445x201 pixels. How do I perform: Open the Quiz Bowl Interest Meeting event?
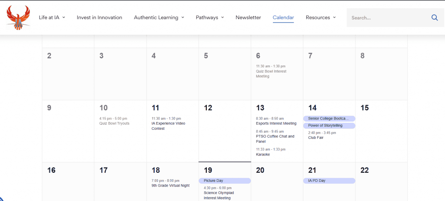point(271,74)
